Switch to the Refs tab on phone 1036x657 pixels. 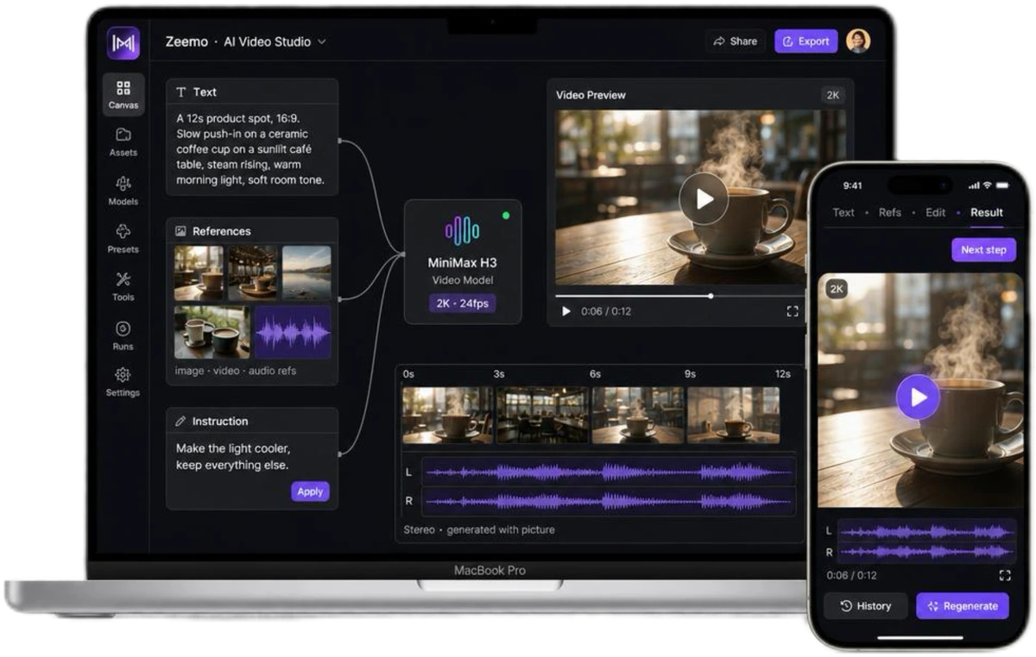(x=890, y=212)
